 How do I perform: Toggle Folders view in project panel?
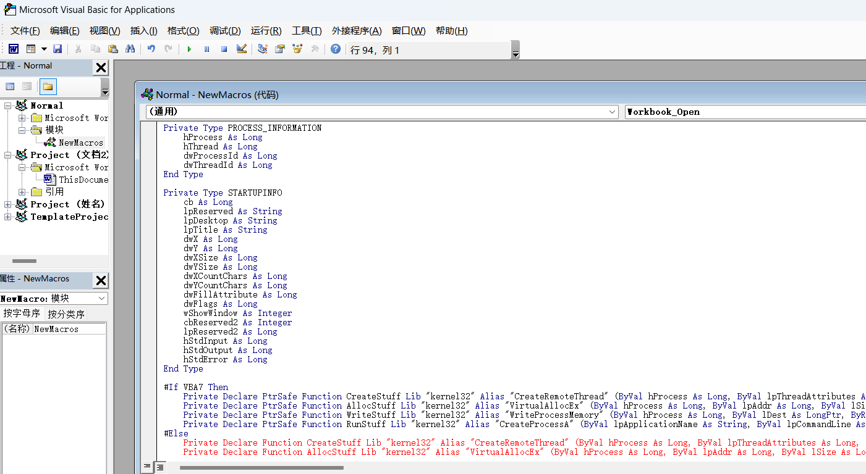[x=48, y=86]
